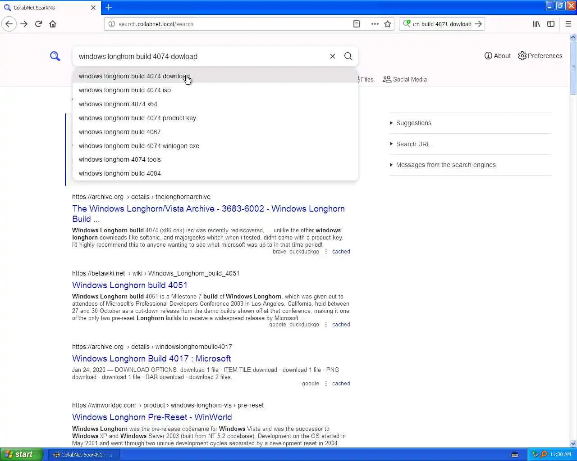Open 'The Windows Longhorn/Vista Archive' result
This screenshot has width=577, height=461.
(208, 214)
